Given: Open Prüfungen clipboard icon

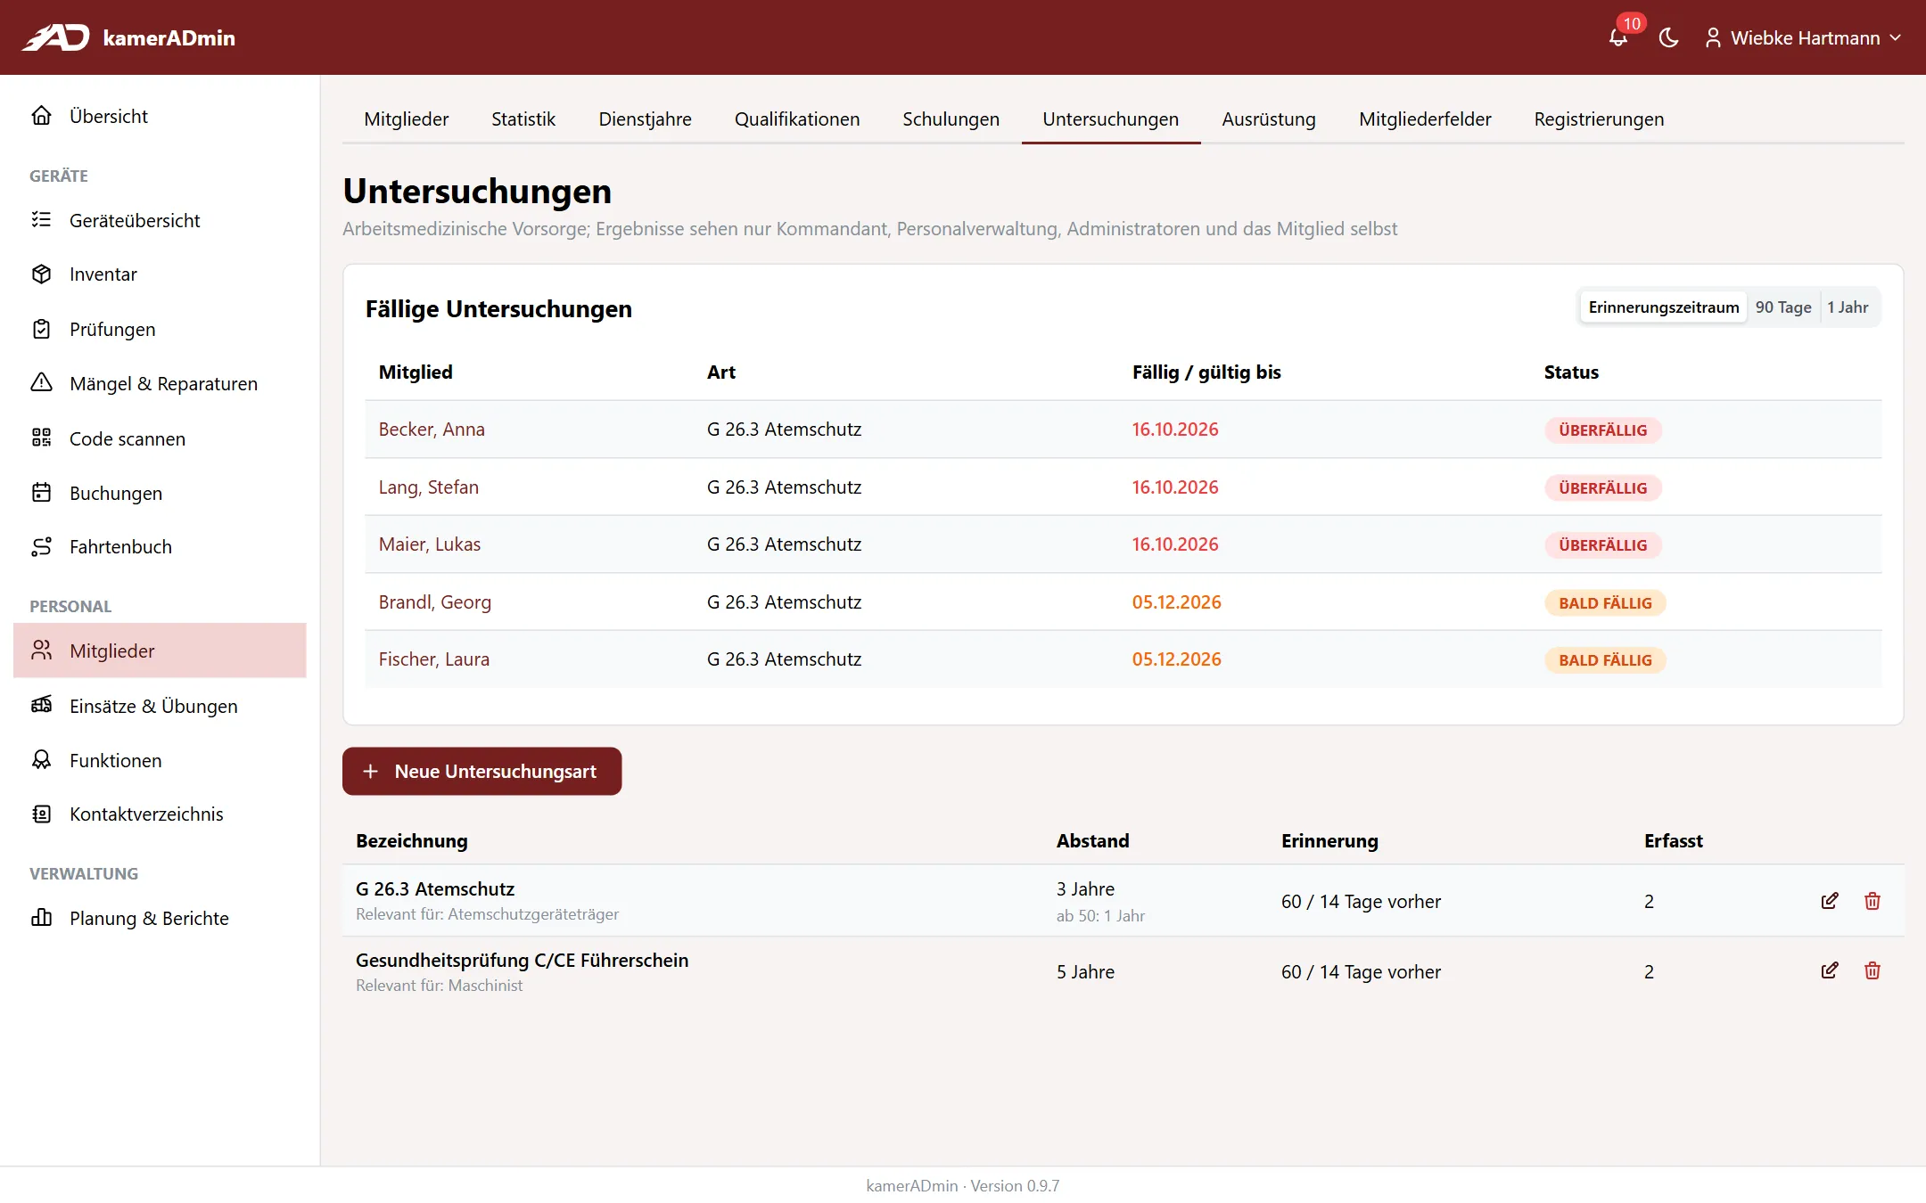Looking at the screenshot, I should point(41,329).
